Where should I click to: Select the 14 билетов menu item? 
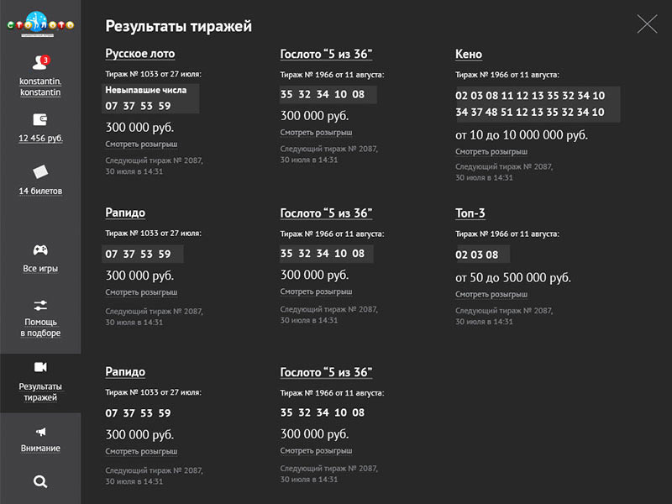[40, 191]
